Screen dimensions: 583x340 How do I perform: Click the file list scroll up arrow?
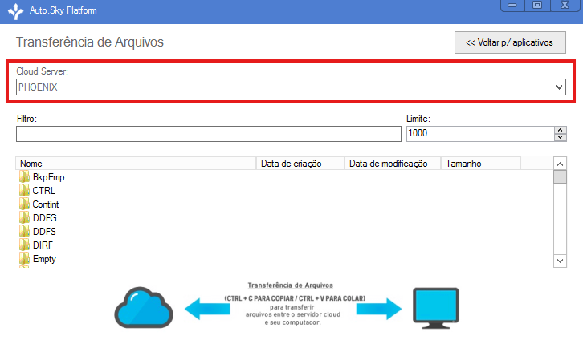point(560,164)
